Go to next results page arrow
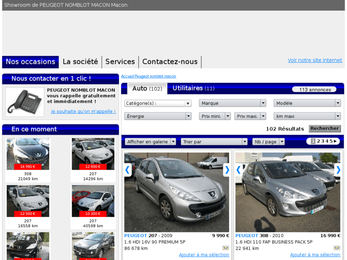This screenshot has width=347, height=260. pyautogui.click(x=335, y=141)
